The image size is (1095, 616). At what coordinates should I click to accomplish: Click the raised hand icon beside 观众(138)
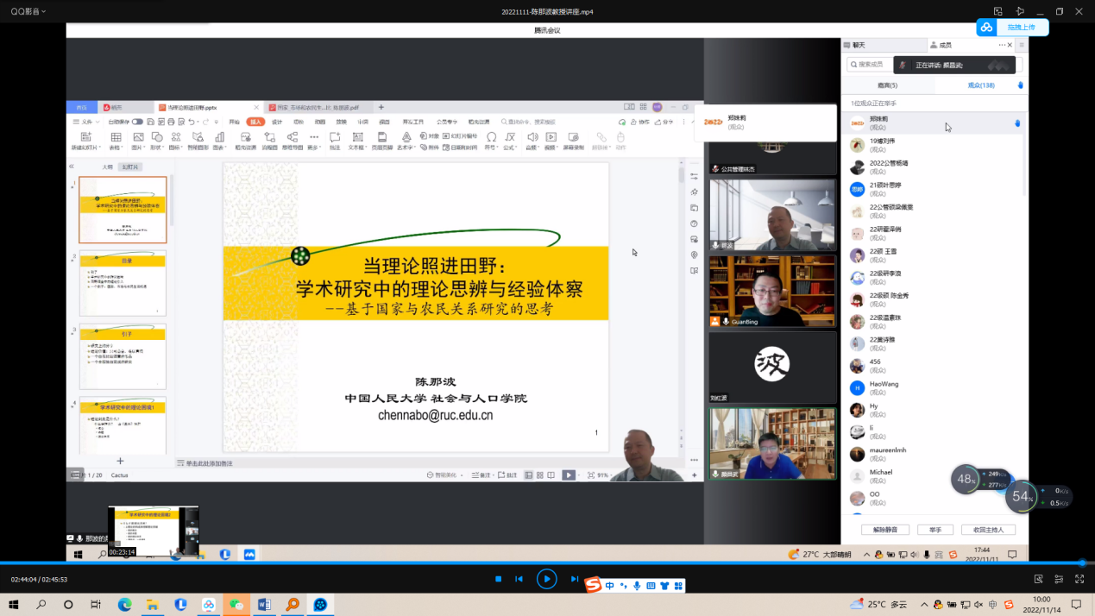[1020, 85]
